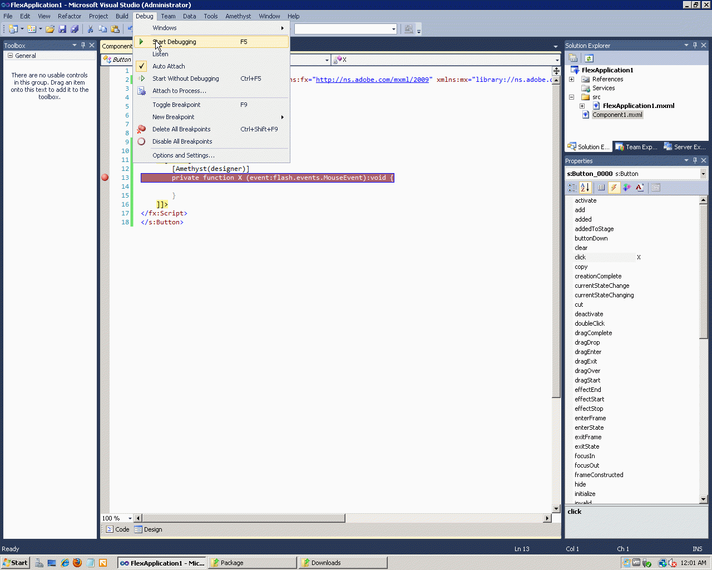The height and width of the screenshot is (570, 712).
Task: Open the editor zoom 100 % dropdown
Action: pyautogui.click(x=130, y=518)
